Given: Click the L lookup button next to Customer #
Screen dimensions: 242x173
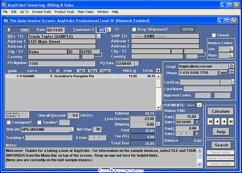Looking at the screenshot, I should (109, 30).
